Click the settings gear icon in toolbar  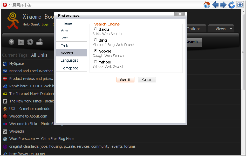(30, 42)
